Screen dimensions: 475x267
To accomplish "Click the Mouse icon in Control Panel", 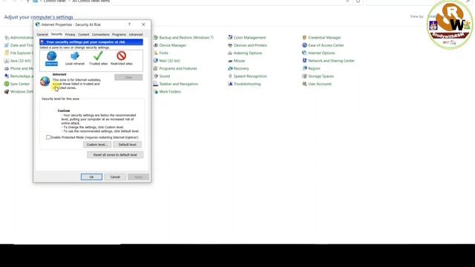I will pyautogui.click(x=230, y=61).
